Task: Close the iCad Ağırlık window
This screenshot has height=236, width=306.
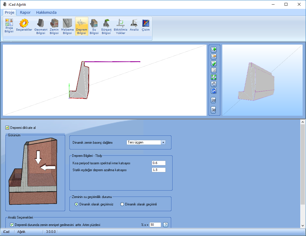Action: coord(299,4)
